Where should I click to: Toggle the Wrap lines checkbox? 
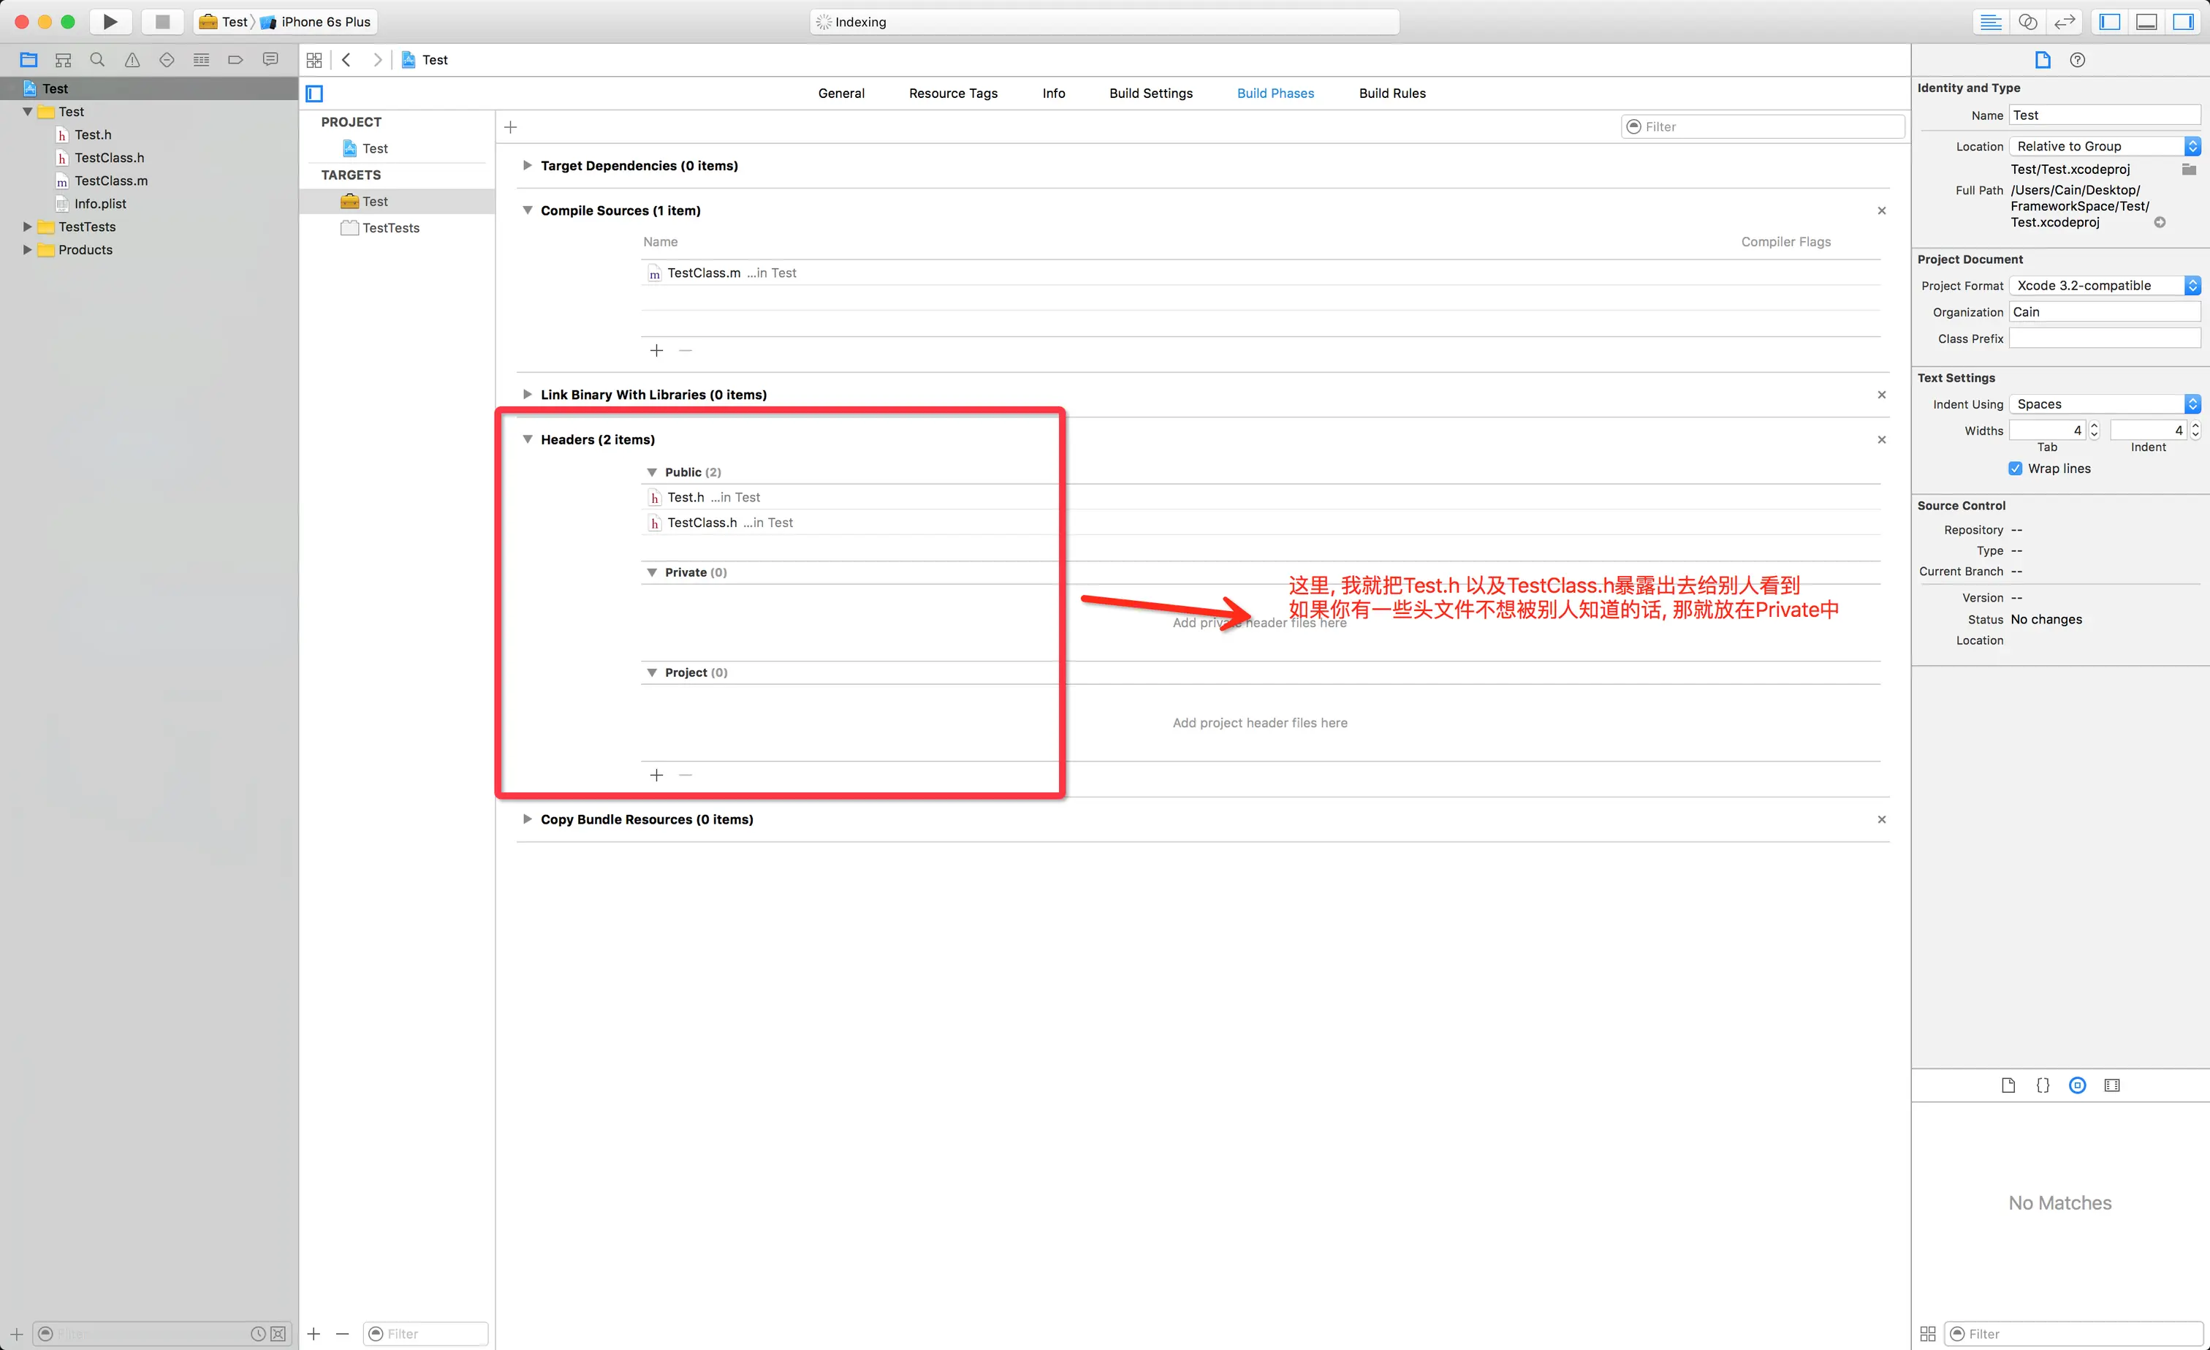(2016, 469)
